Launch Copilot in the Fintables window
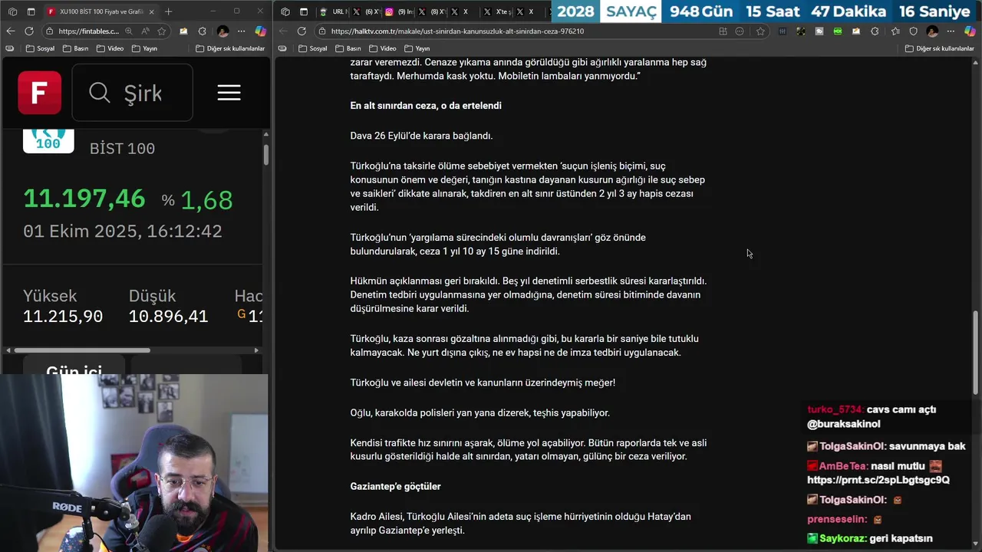Screen dimensions: 982x552 [x=260, y=31]
